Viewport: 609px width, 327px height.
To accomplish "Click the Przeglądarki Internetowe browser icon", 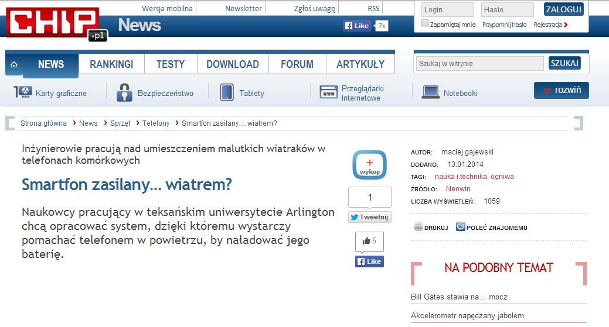I will [x=328, y=92].
